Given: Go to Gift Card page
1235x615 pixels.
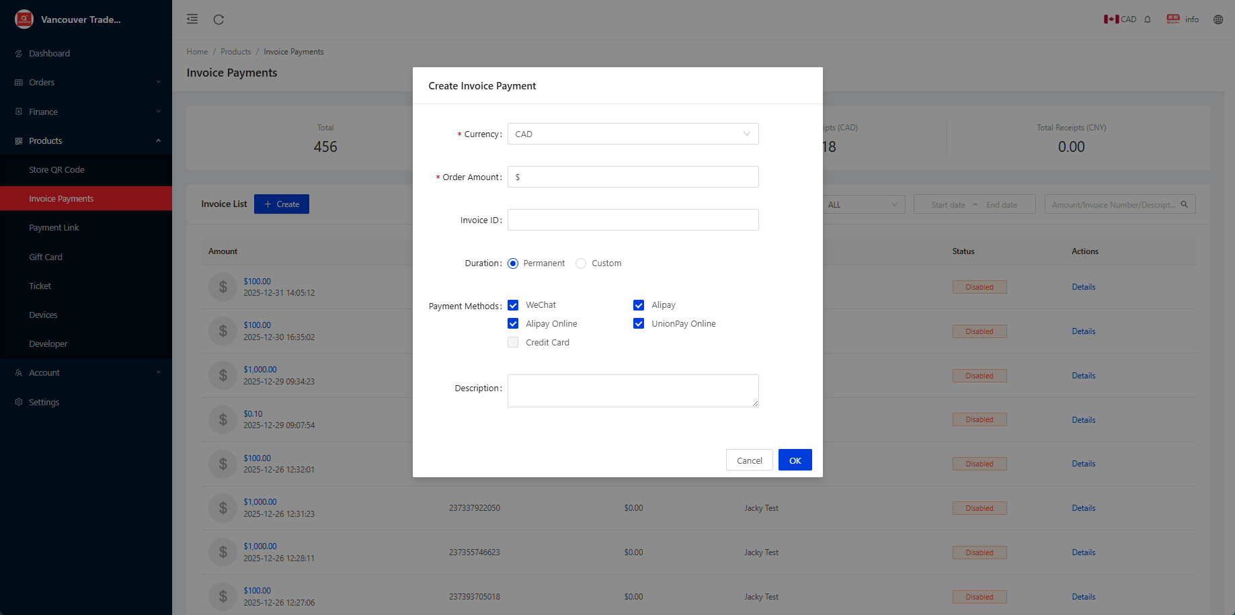Looking at the screenshot, I should pyautogui.click(x=46, y=257).
